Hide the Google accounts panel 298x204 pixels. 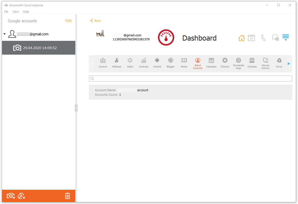click(69, 21)
